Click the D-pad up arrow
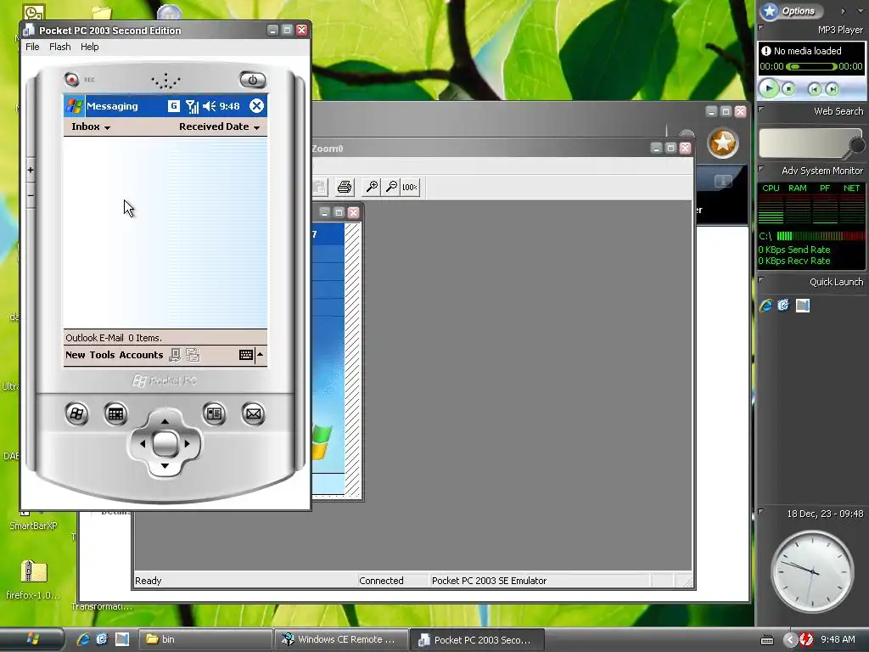Screen dimensions: 869x652 pos(165,421)
